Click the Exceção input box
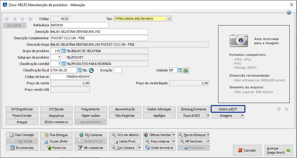Image resolution: width=297 pixels, height=158 pixels. point(118,71)
